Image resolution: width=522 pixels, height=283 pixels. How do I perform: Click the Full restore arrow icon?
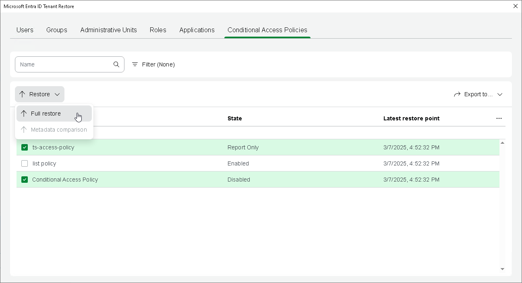[24, 114]
